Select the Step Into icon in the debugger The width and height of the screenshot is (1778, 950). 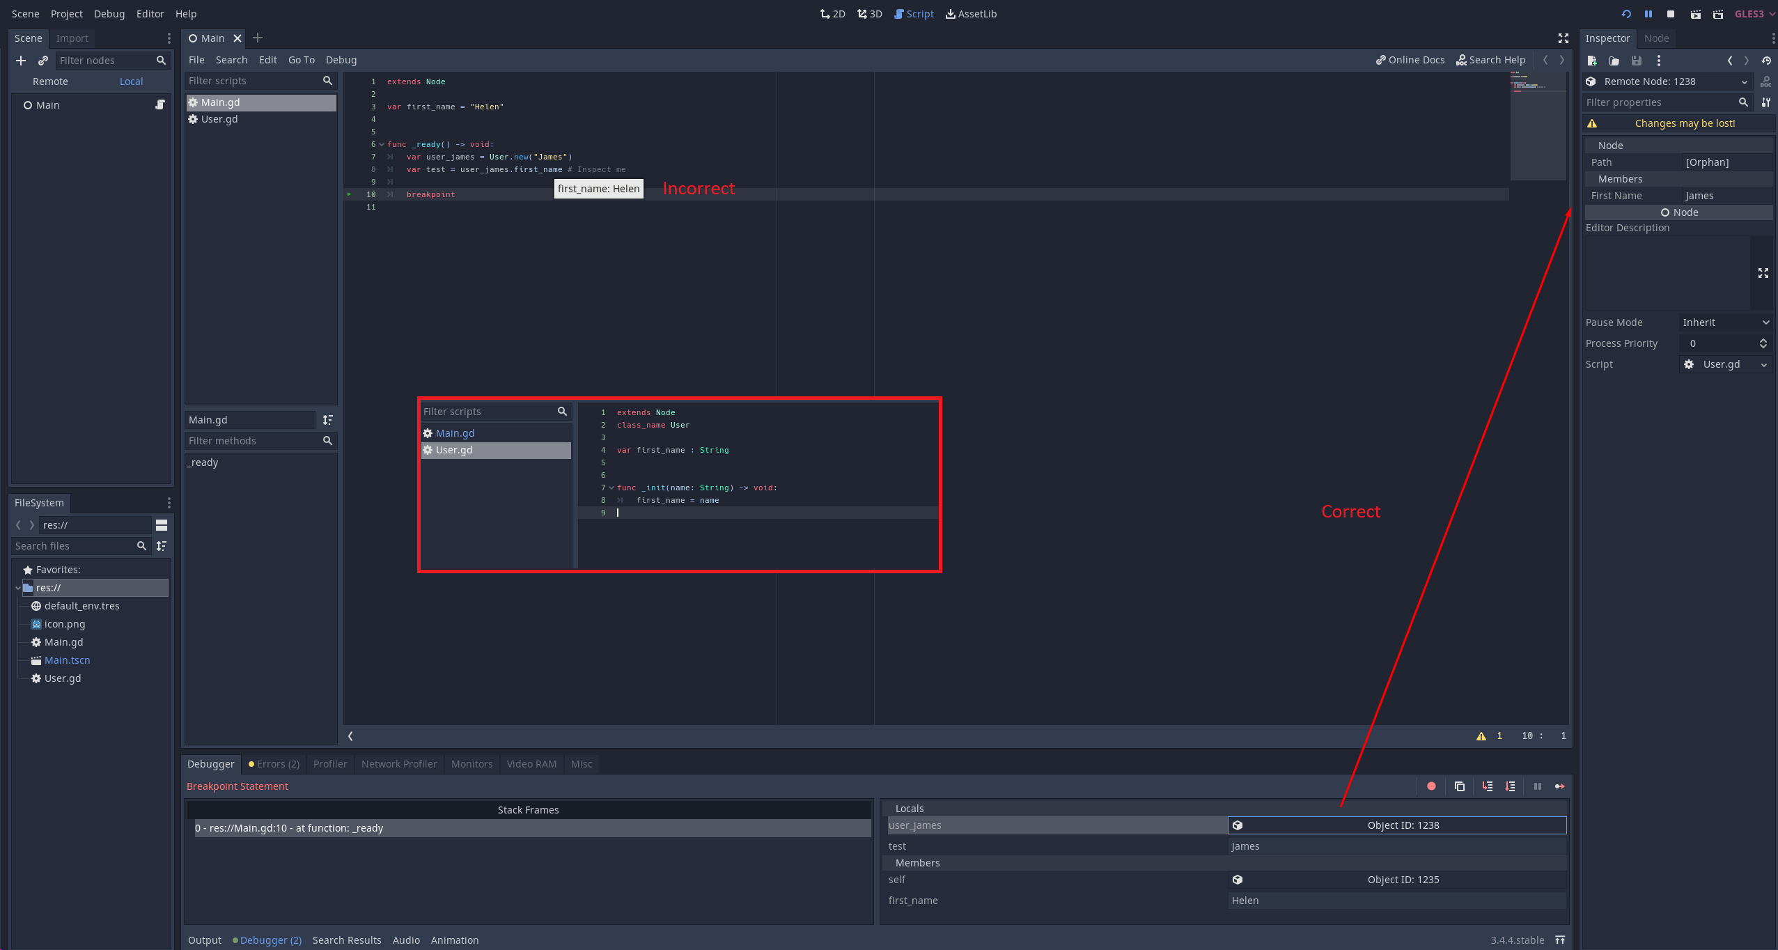click(x=1488, y=786)
